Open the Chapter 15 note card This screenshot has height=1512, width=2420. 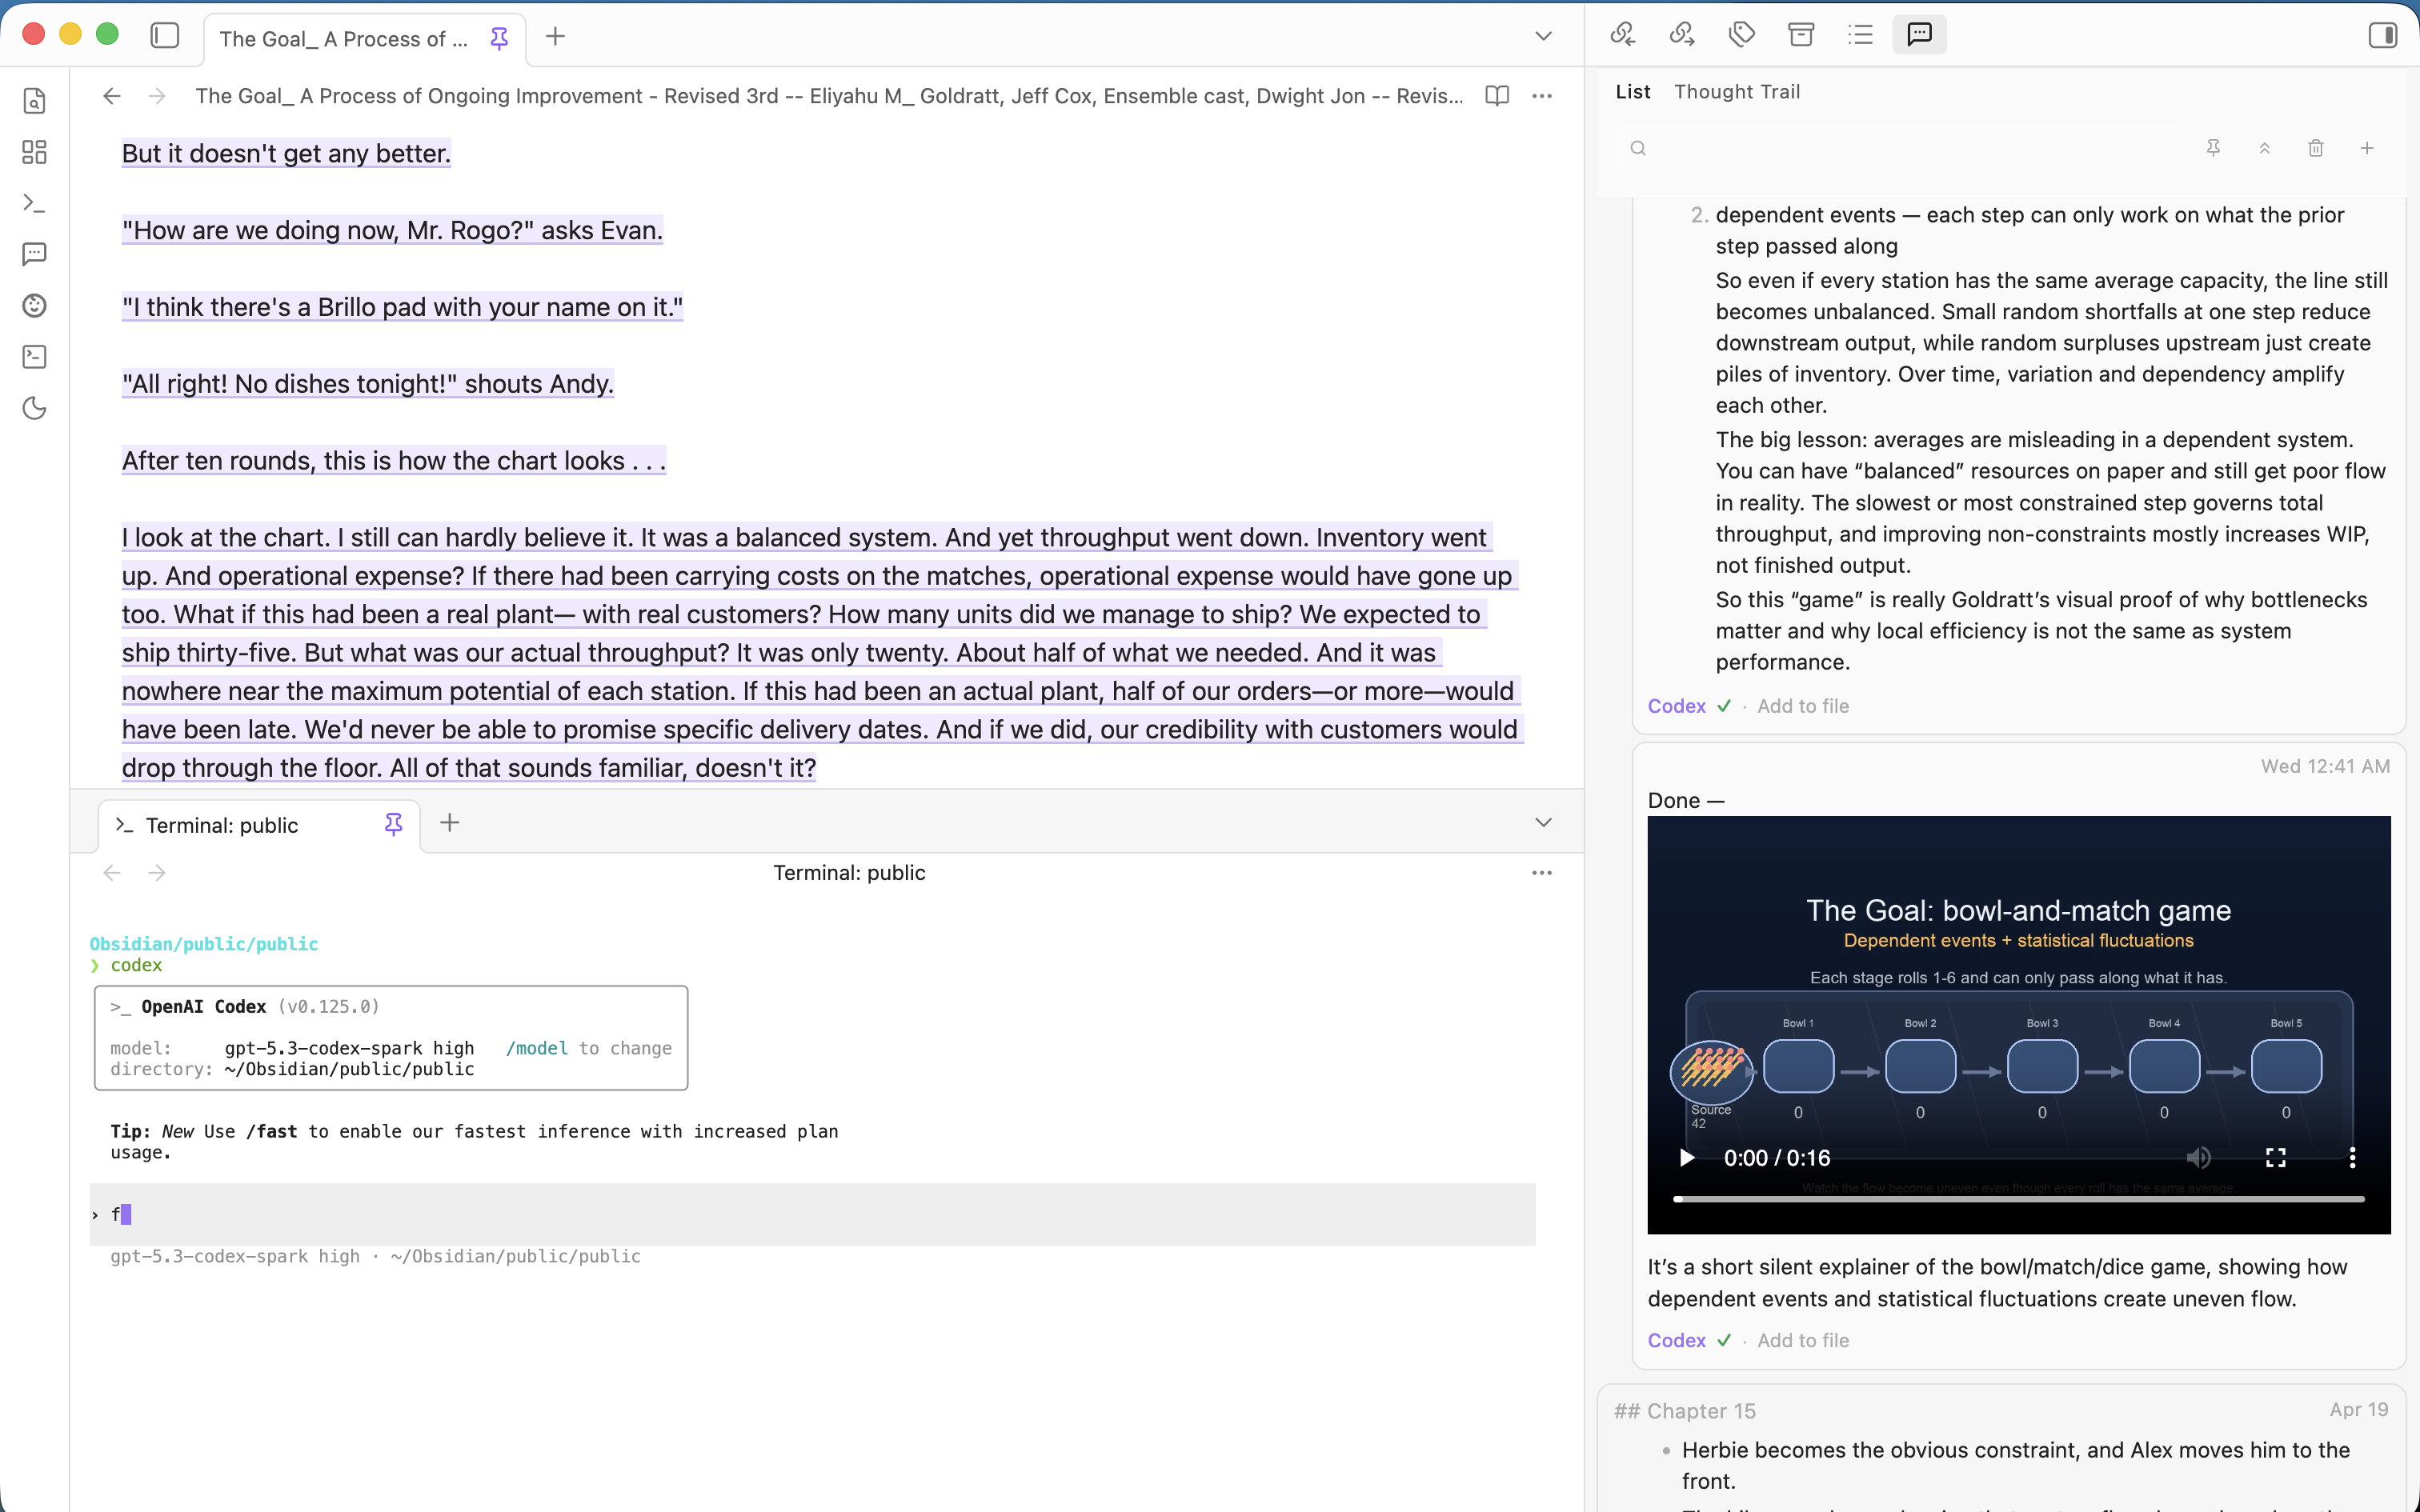click(x=2001, y=1448)
